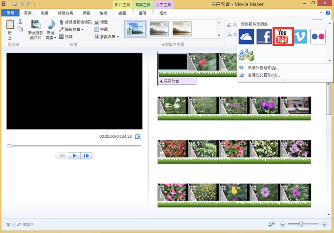Take a 快照 snapshot
This screenshot has height=233, width=334.
click(66, 37)
